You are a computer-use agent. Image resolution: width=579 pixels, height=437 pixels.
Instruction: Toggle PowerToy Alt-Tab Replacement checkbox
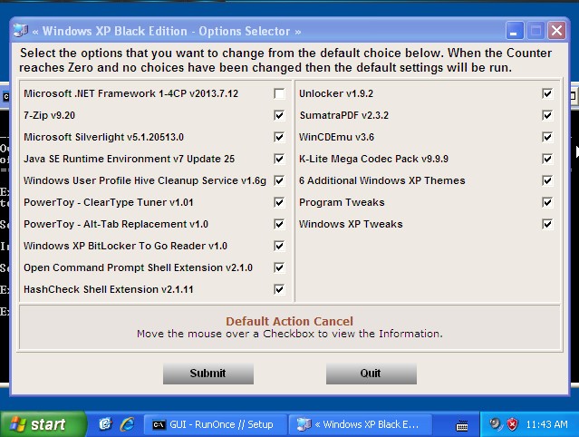click(x=279, y=224)
